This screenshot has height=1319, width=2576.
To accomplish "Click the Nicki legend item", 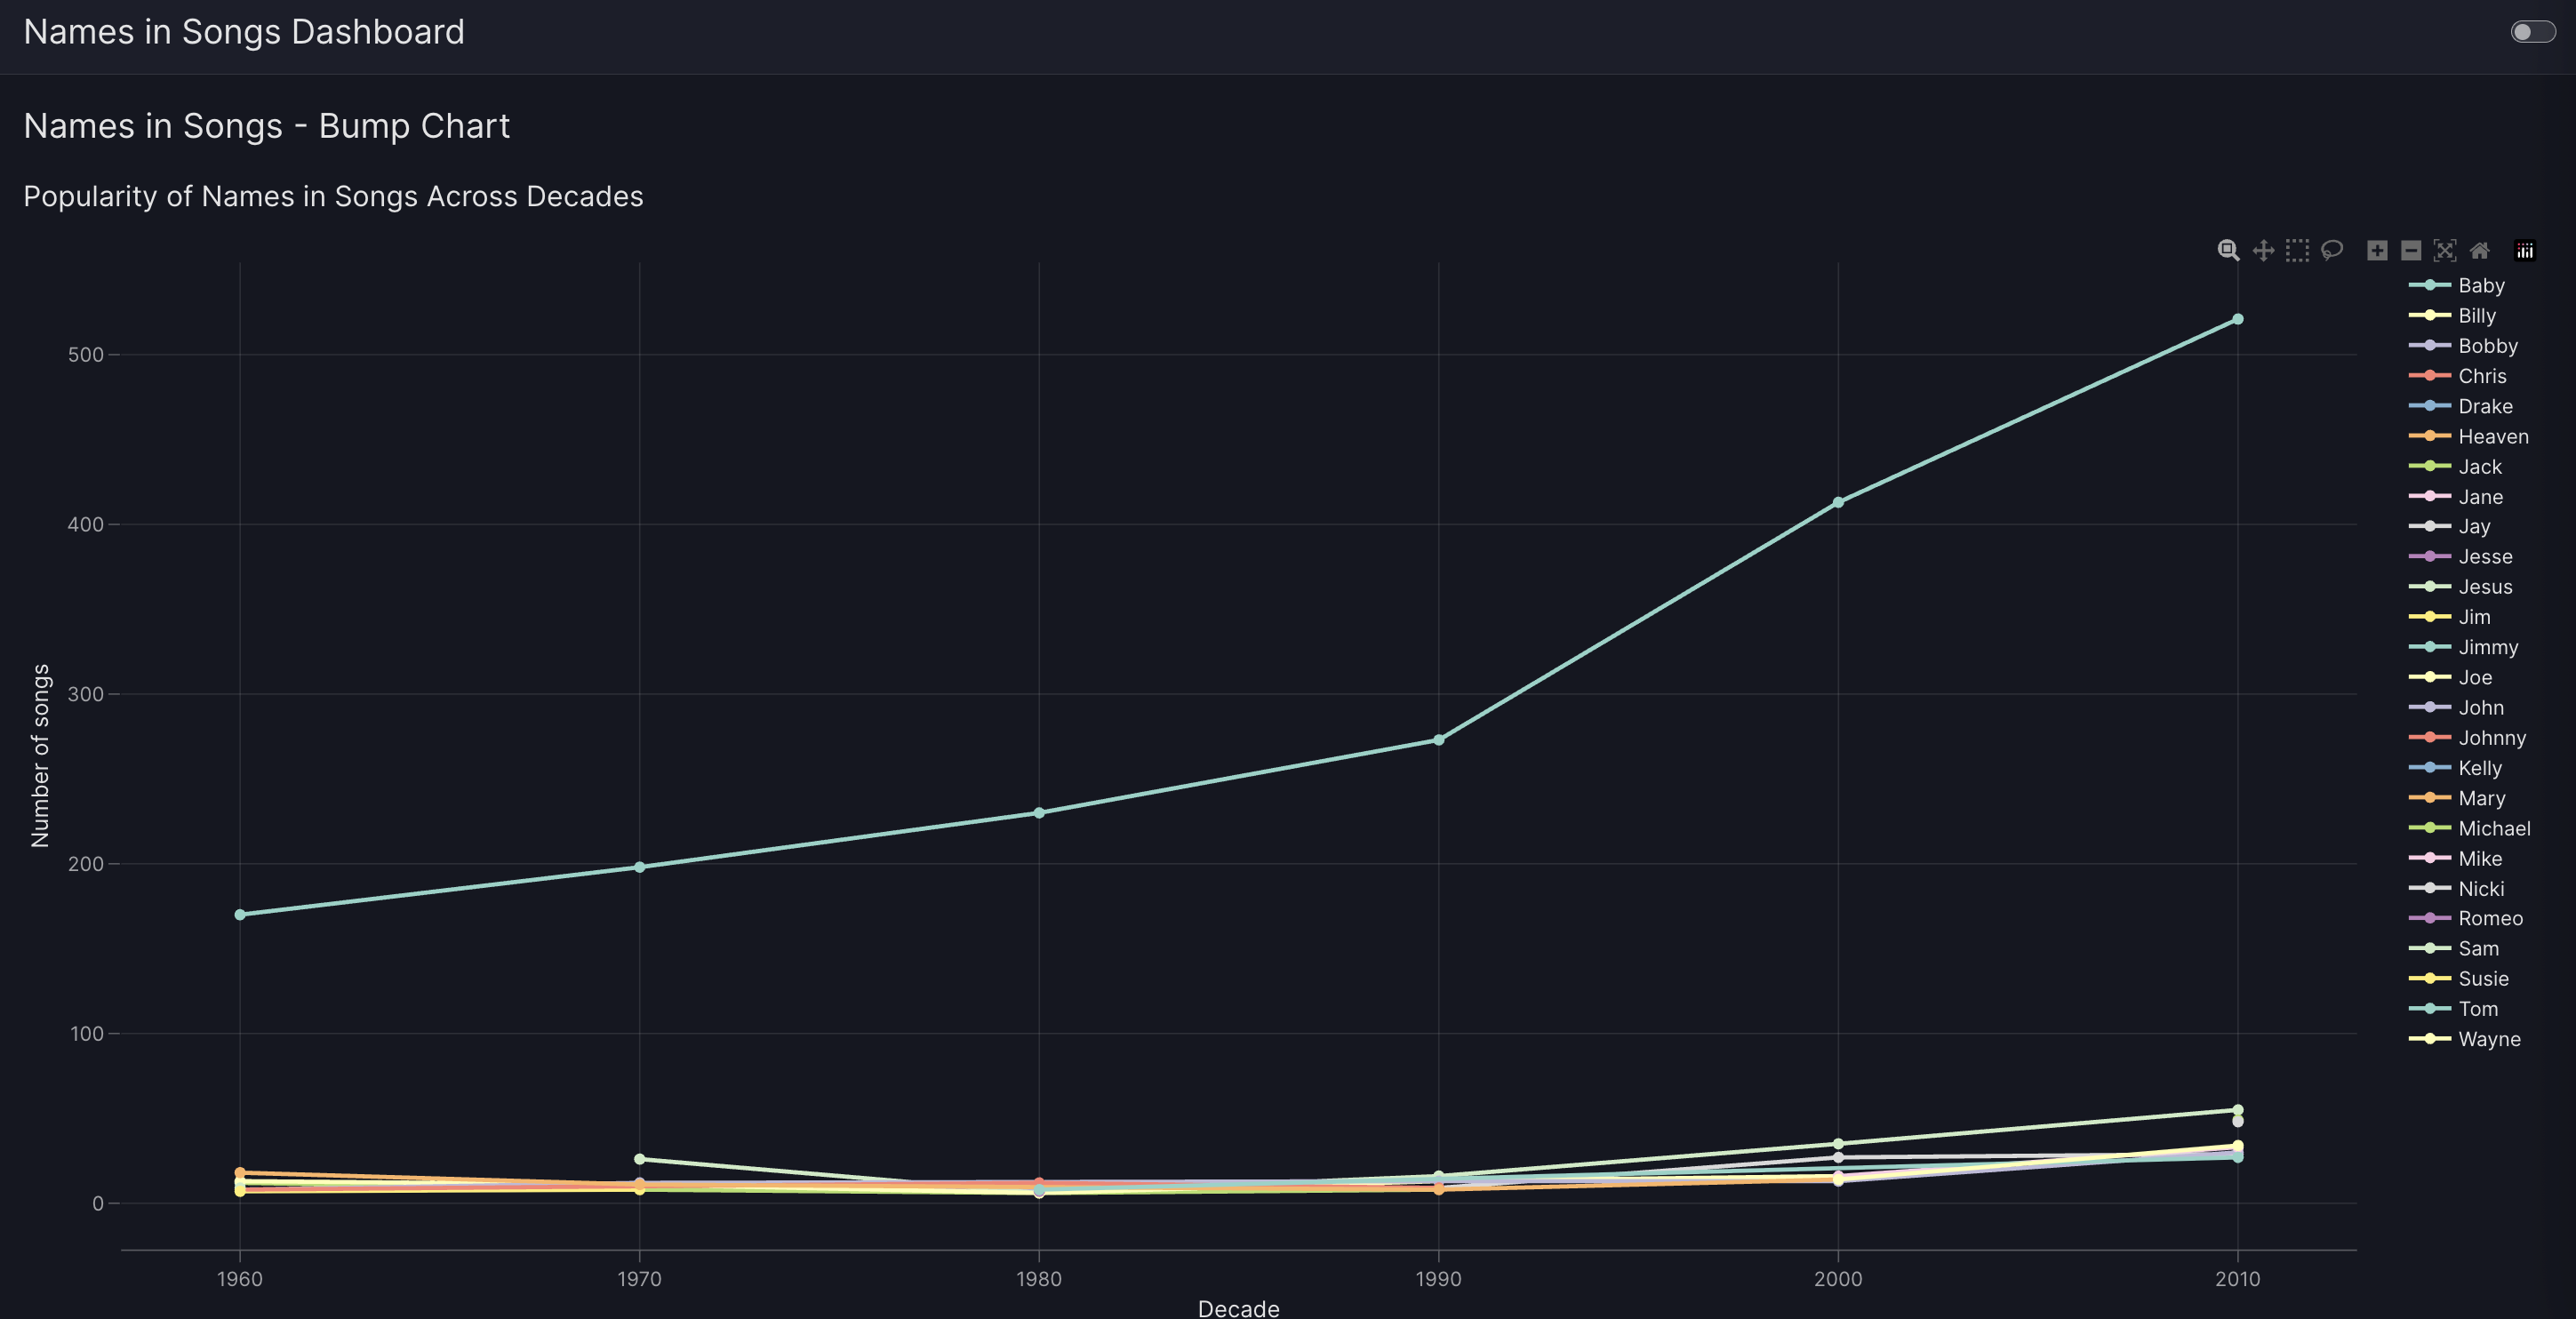I will [2480, 889].
